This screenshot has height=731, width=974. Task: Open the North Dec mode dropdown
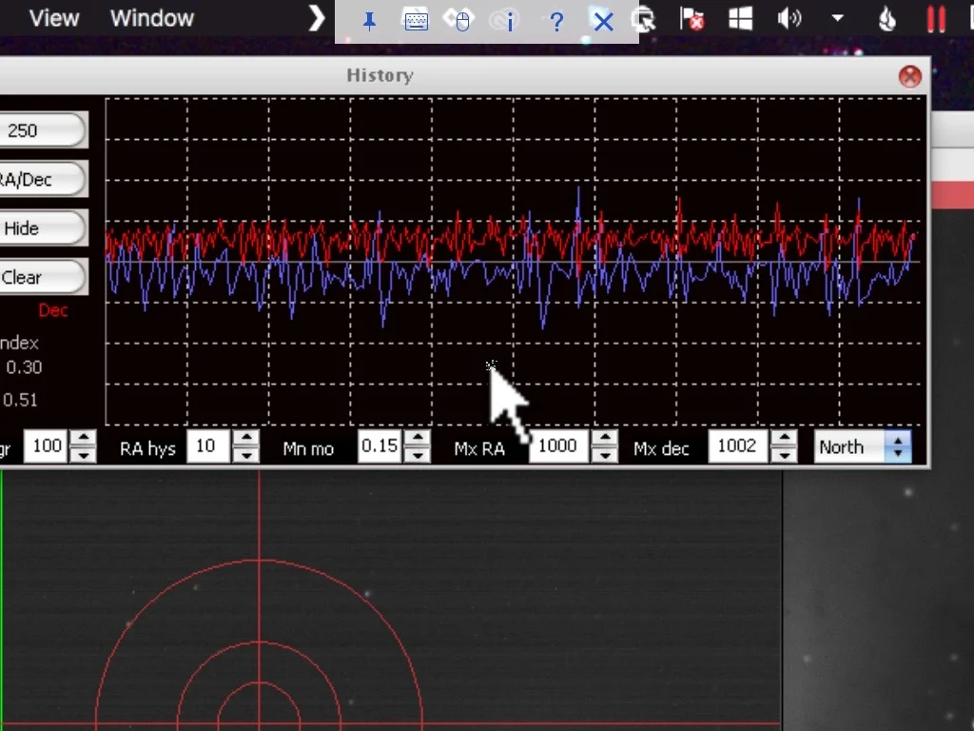click(863, 447)
